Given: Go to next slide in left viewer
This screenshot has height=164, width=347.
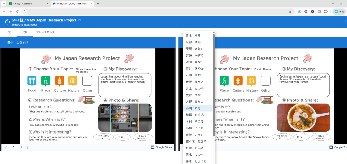Looking at the screenshot, I should pos(21,147).
